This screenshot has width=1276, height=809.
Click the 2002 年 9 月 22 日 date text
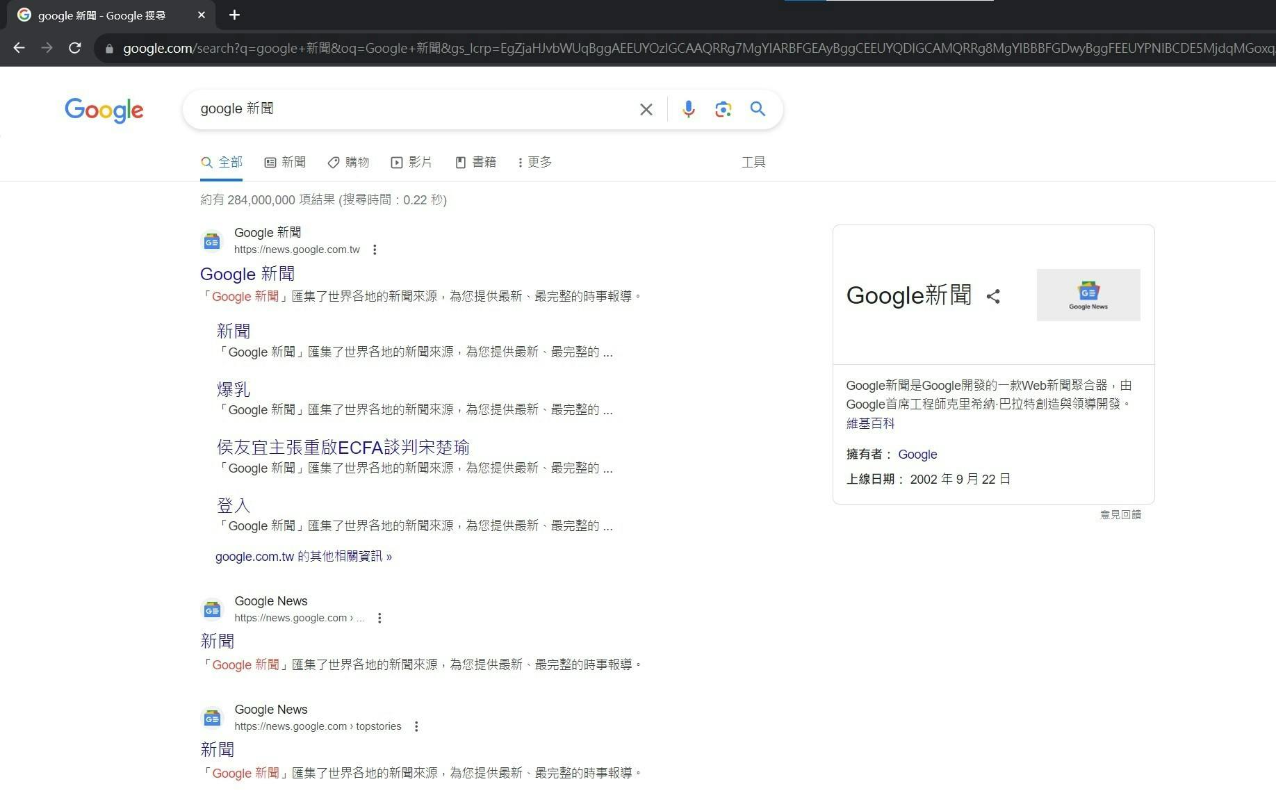pyautogui.click(x=960, y=480)
